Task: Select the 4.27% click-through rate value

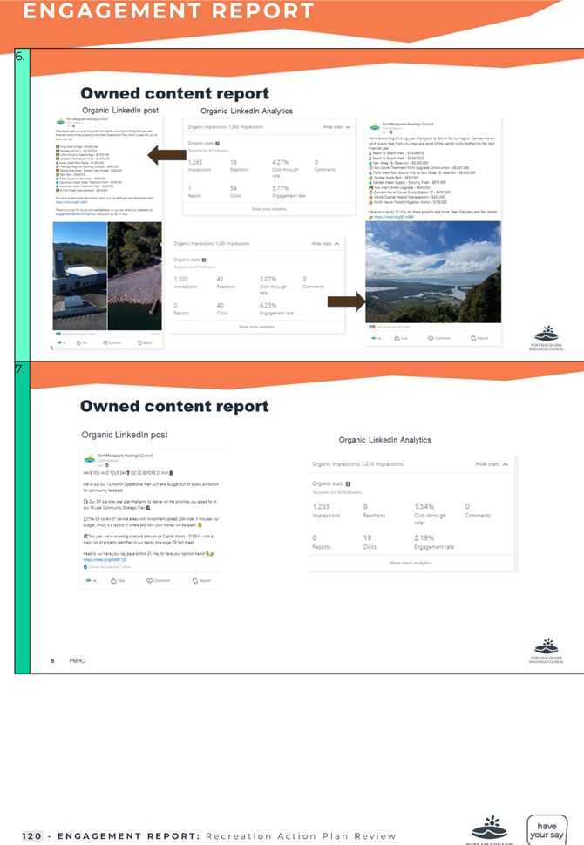Action: click(x=281, y=162)
